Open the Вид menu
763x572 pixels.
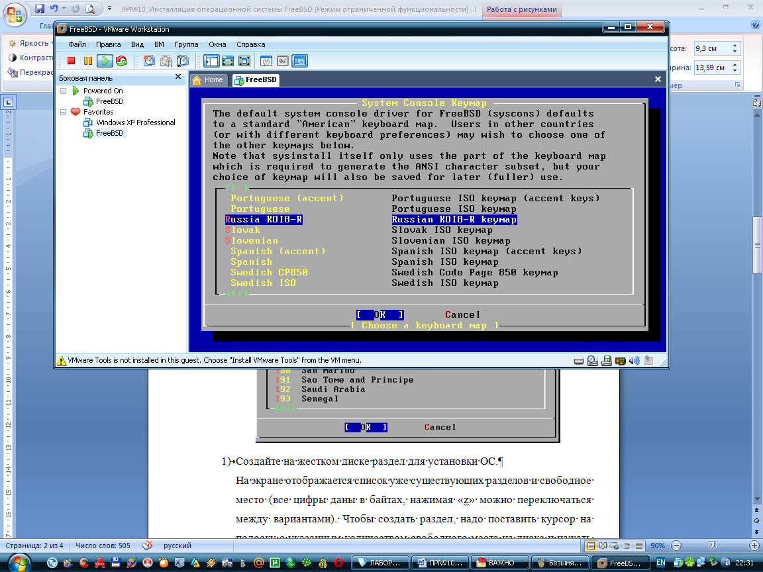point(138,44)
